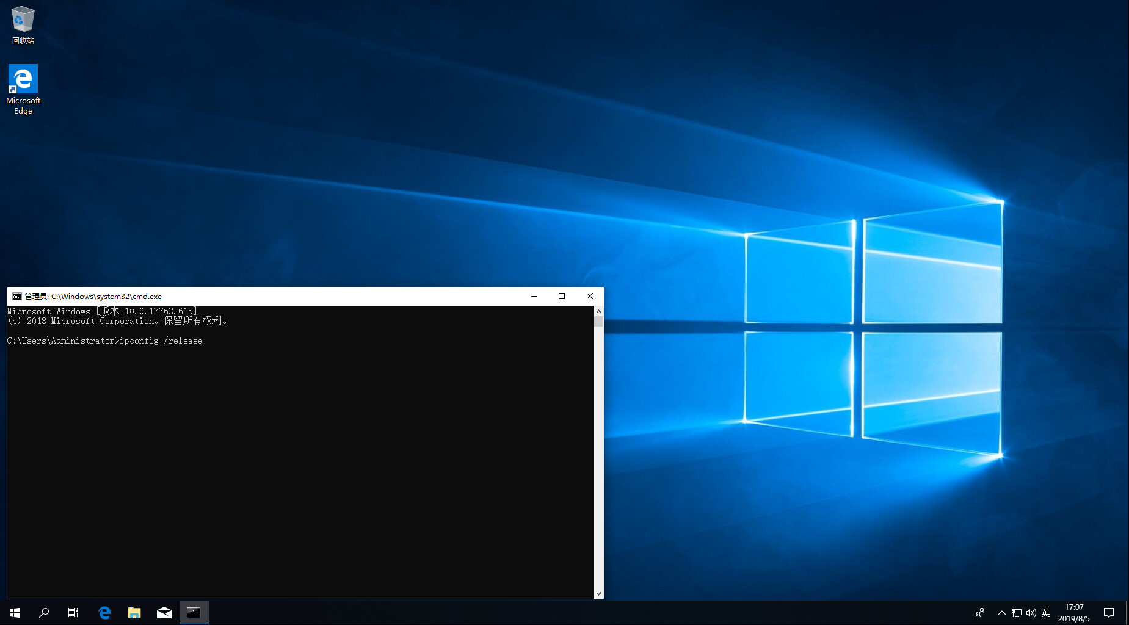The width and height of the screenshot is (1129, 625).
Task: Click the taskbar search magnifier icon
Action: (44, 612)
